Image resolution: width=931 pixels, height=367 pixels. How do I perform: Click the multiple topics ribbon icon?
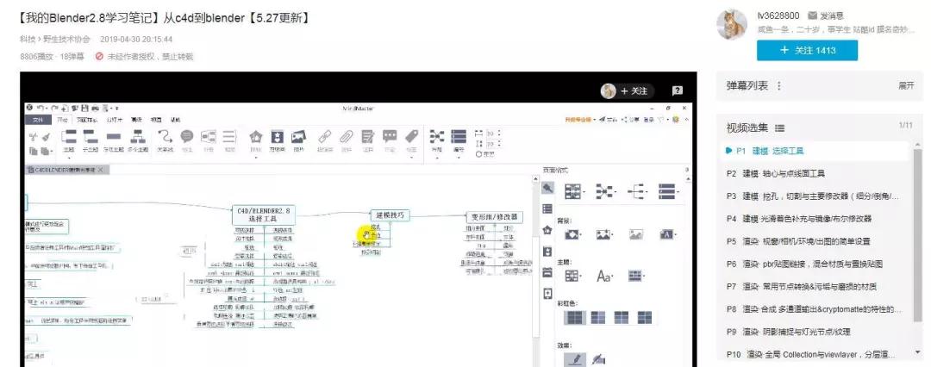[x=138, y=141]
